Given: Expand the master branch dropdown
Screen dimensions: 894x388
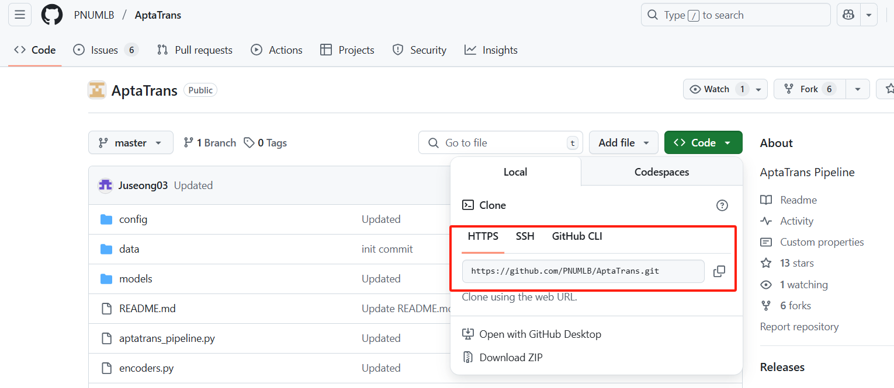Looking at the screenshot, I should click(x=131, y=143).
